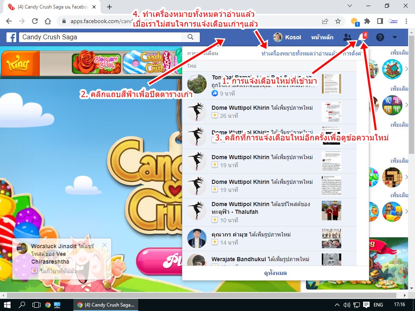Open the Woraluck Jinadit shared post popup

pos(62,259)
